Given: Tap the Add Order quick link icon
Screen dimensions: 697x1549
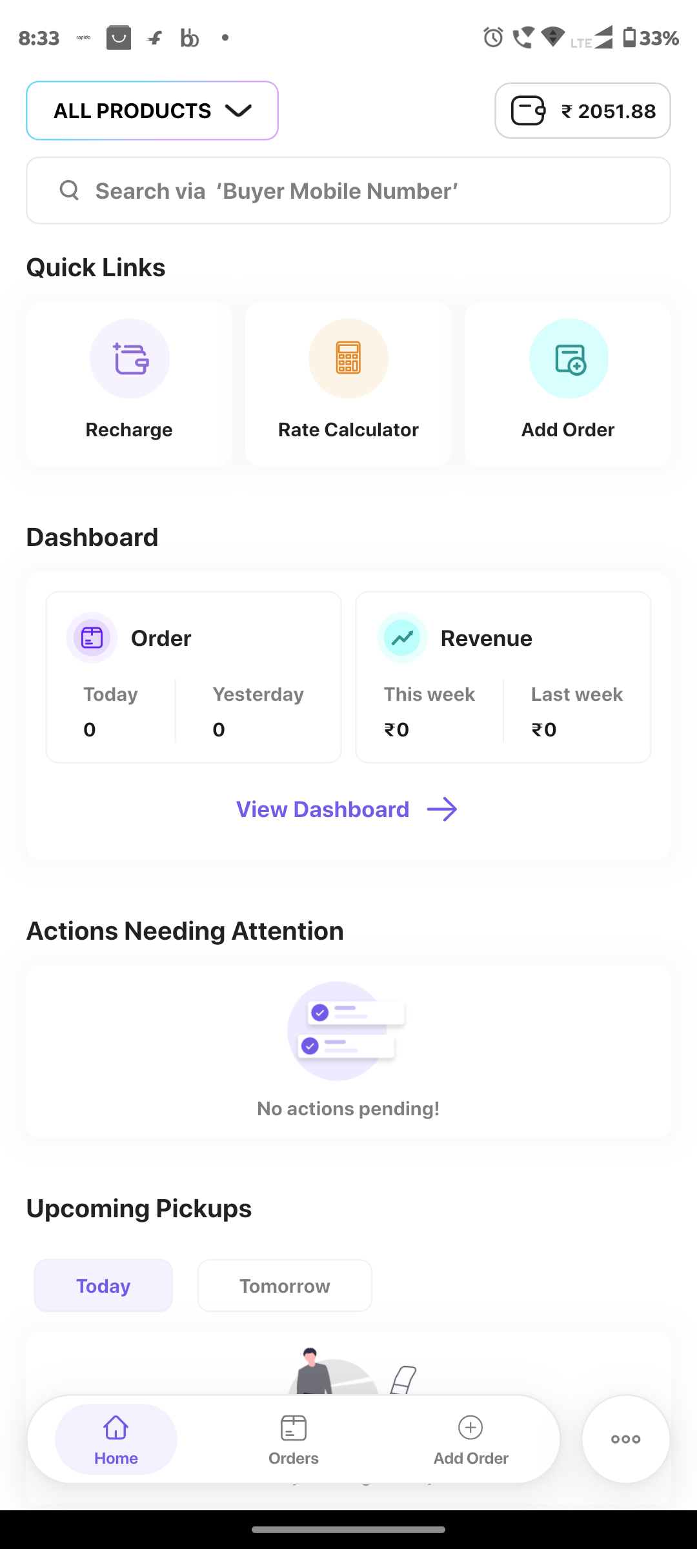Looking at the screenshot, I should pos(569,359).
